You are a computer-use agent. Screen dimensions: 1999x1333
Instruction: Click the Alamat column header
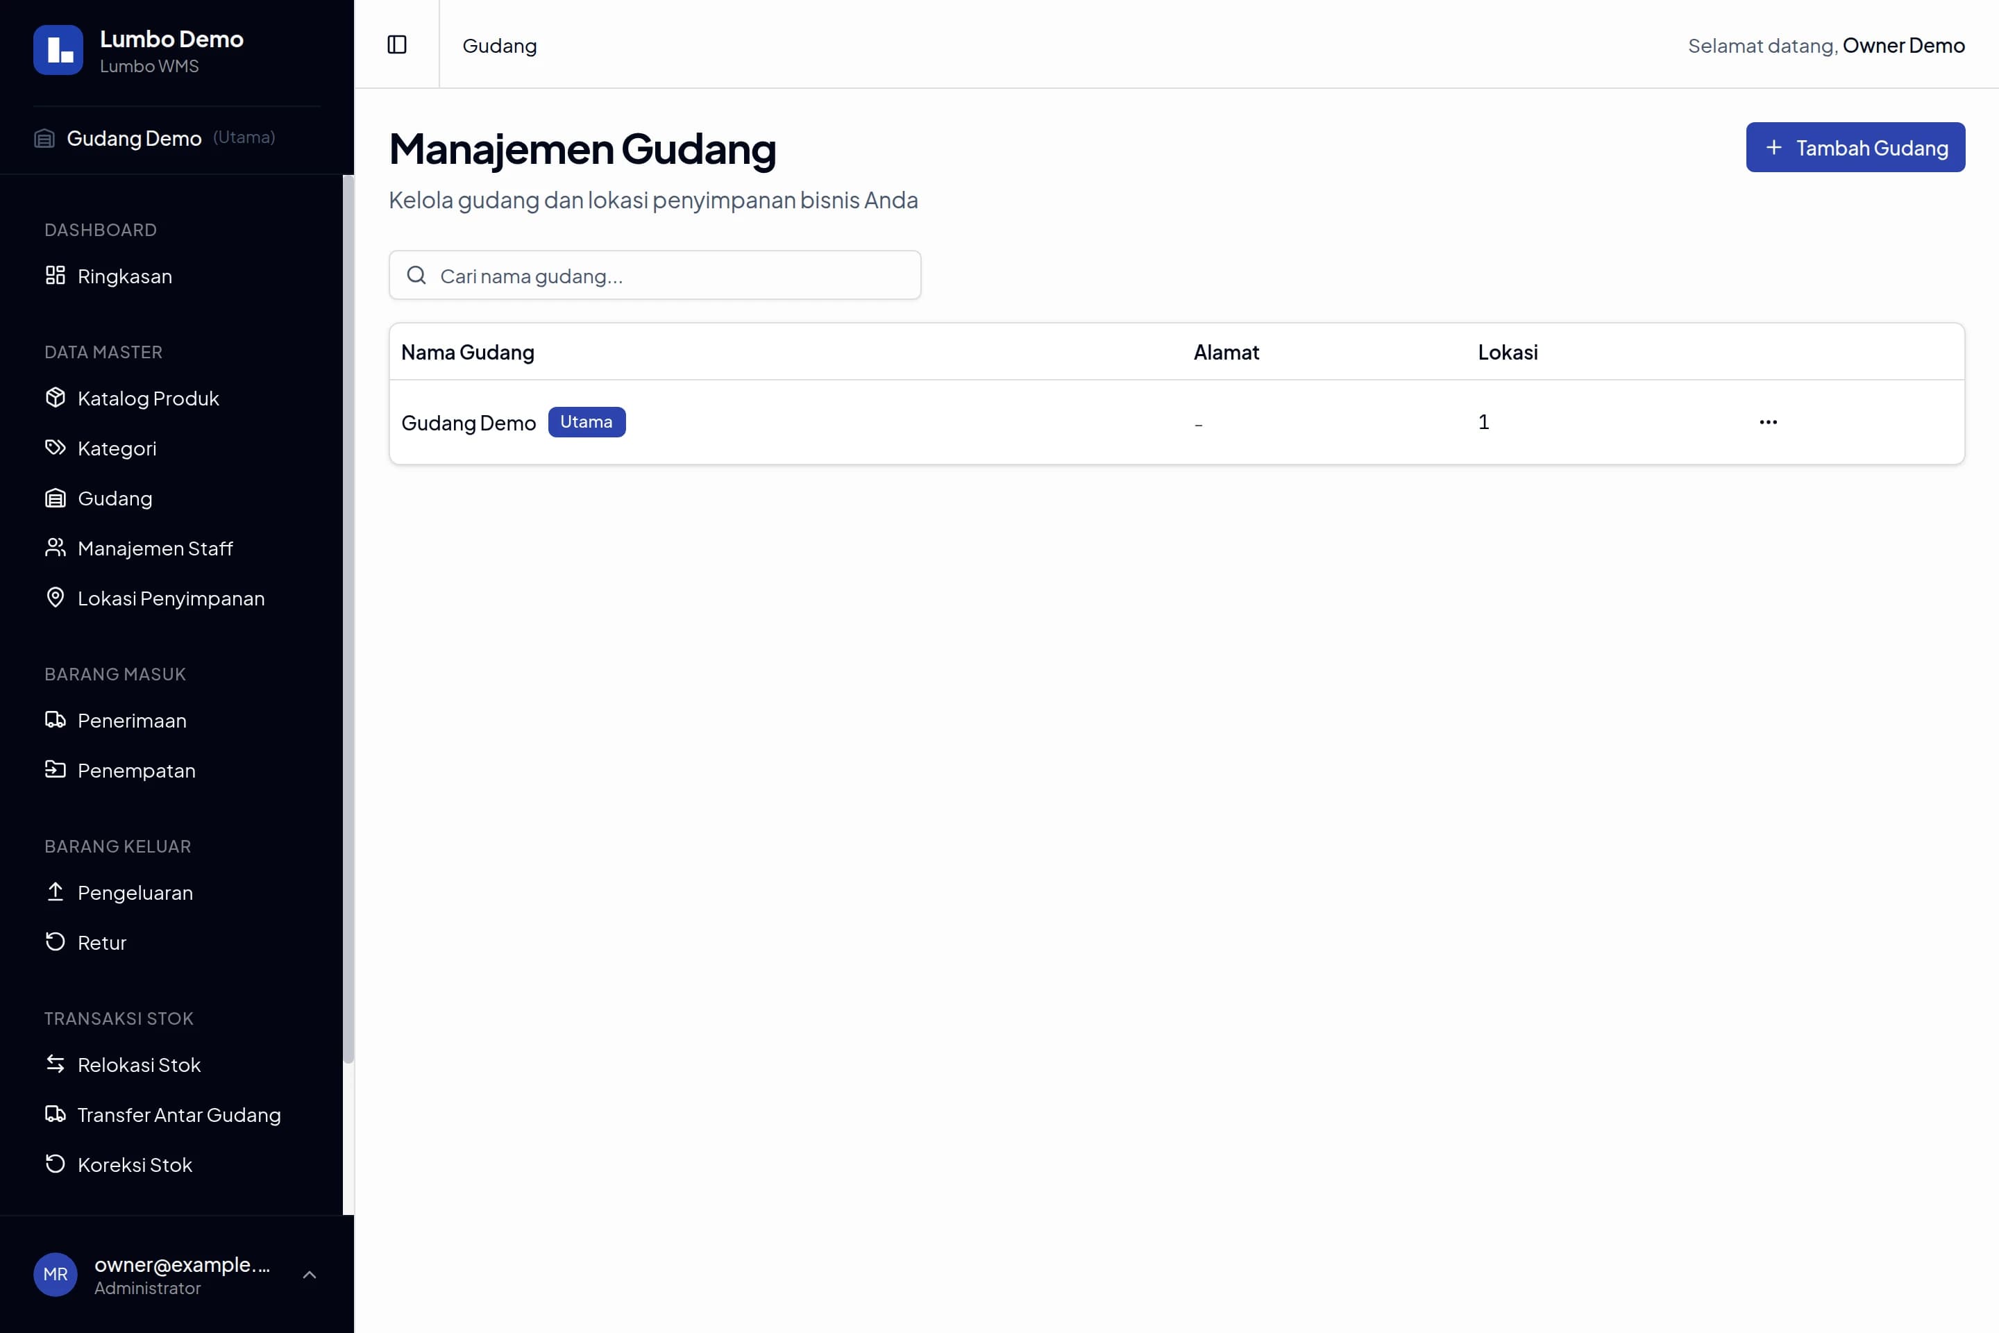click(x=1226, y=352)
